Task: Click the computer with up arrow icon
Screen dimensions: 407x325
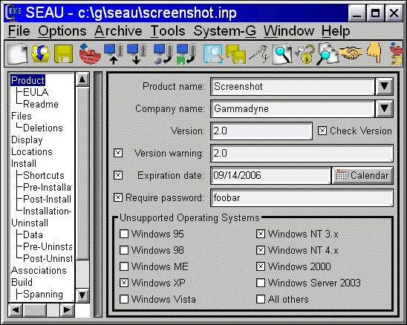Action: (114, 53)
